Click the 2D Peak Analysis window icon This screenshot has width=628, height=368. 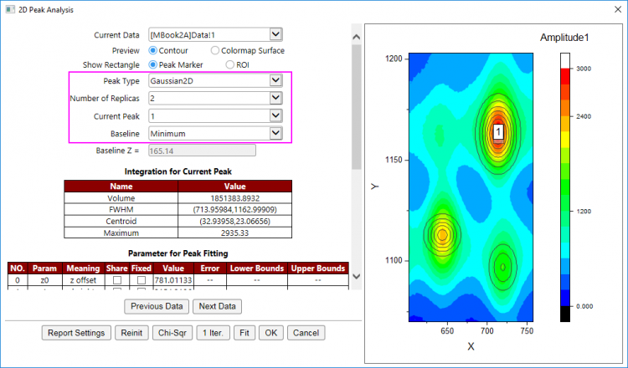tap(10, 9)
